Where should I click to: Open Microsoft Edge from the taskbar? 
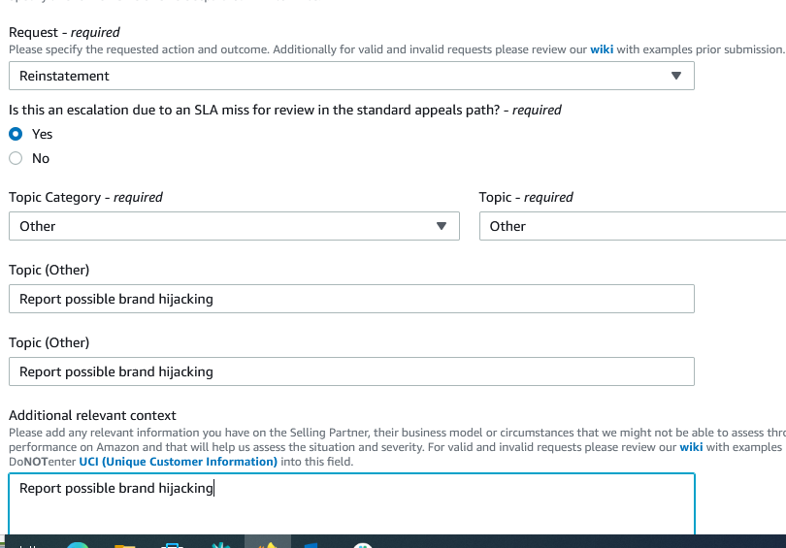pyautogui.click(x=78, y=544)
